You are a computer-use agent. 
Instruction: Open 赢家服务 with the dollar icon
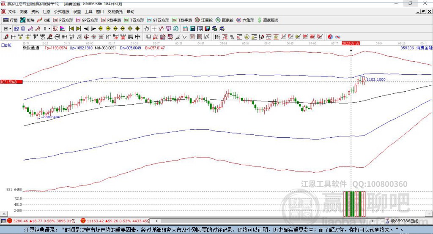tap(268, 20)
